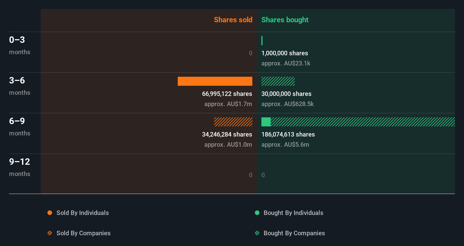Click the 9–12 months row label
Viewport: 464px width, 246px height.
pyautogui.click(x=19, y=167)
